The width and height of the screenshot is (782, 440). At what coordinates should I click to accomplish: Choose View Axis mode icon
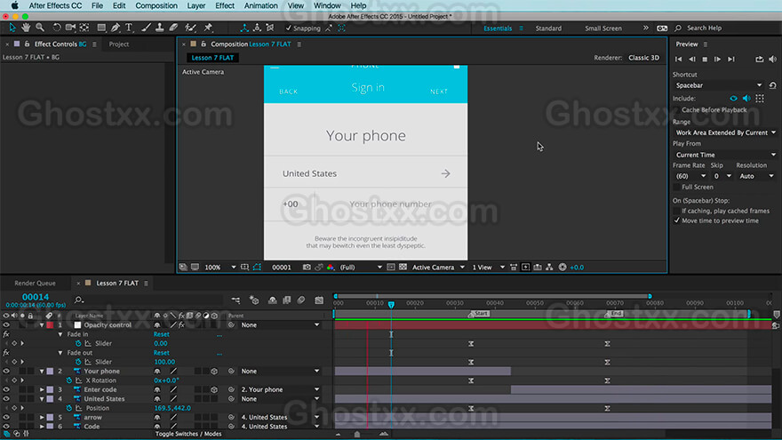(270, 28)
